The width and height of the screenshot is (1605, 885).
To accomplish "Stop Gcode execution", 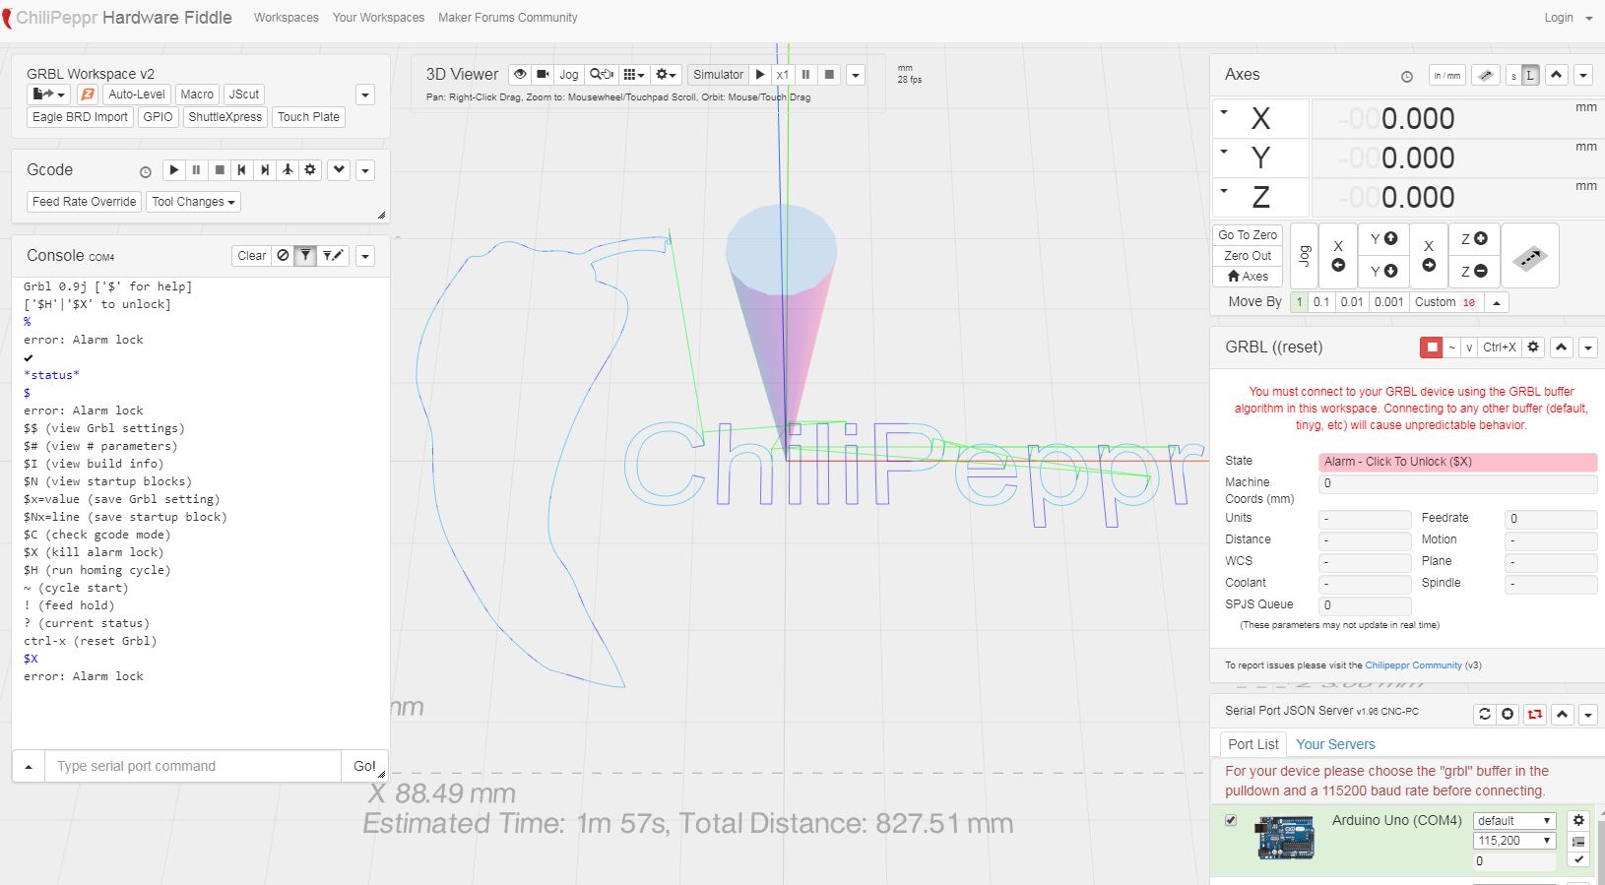I will pyautogui.click(x=220, y=170).
